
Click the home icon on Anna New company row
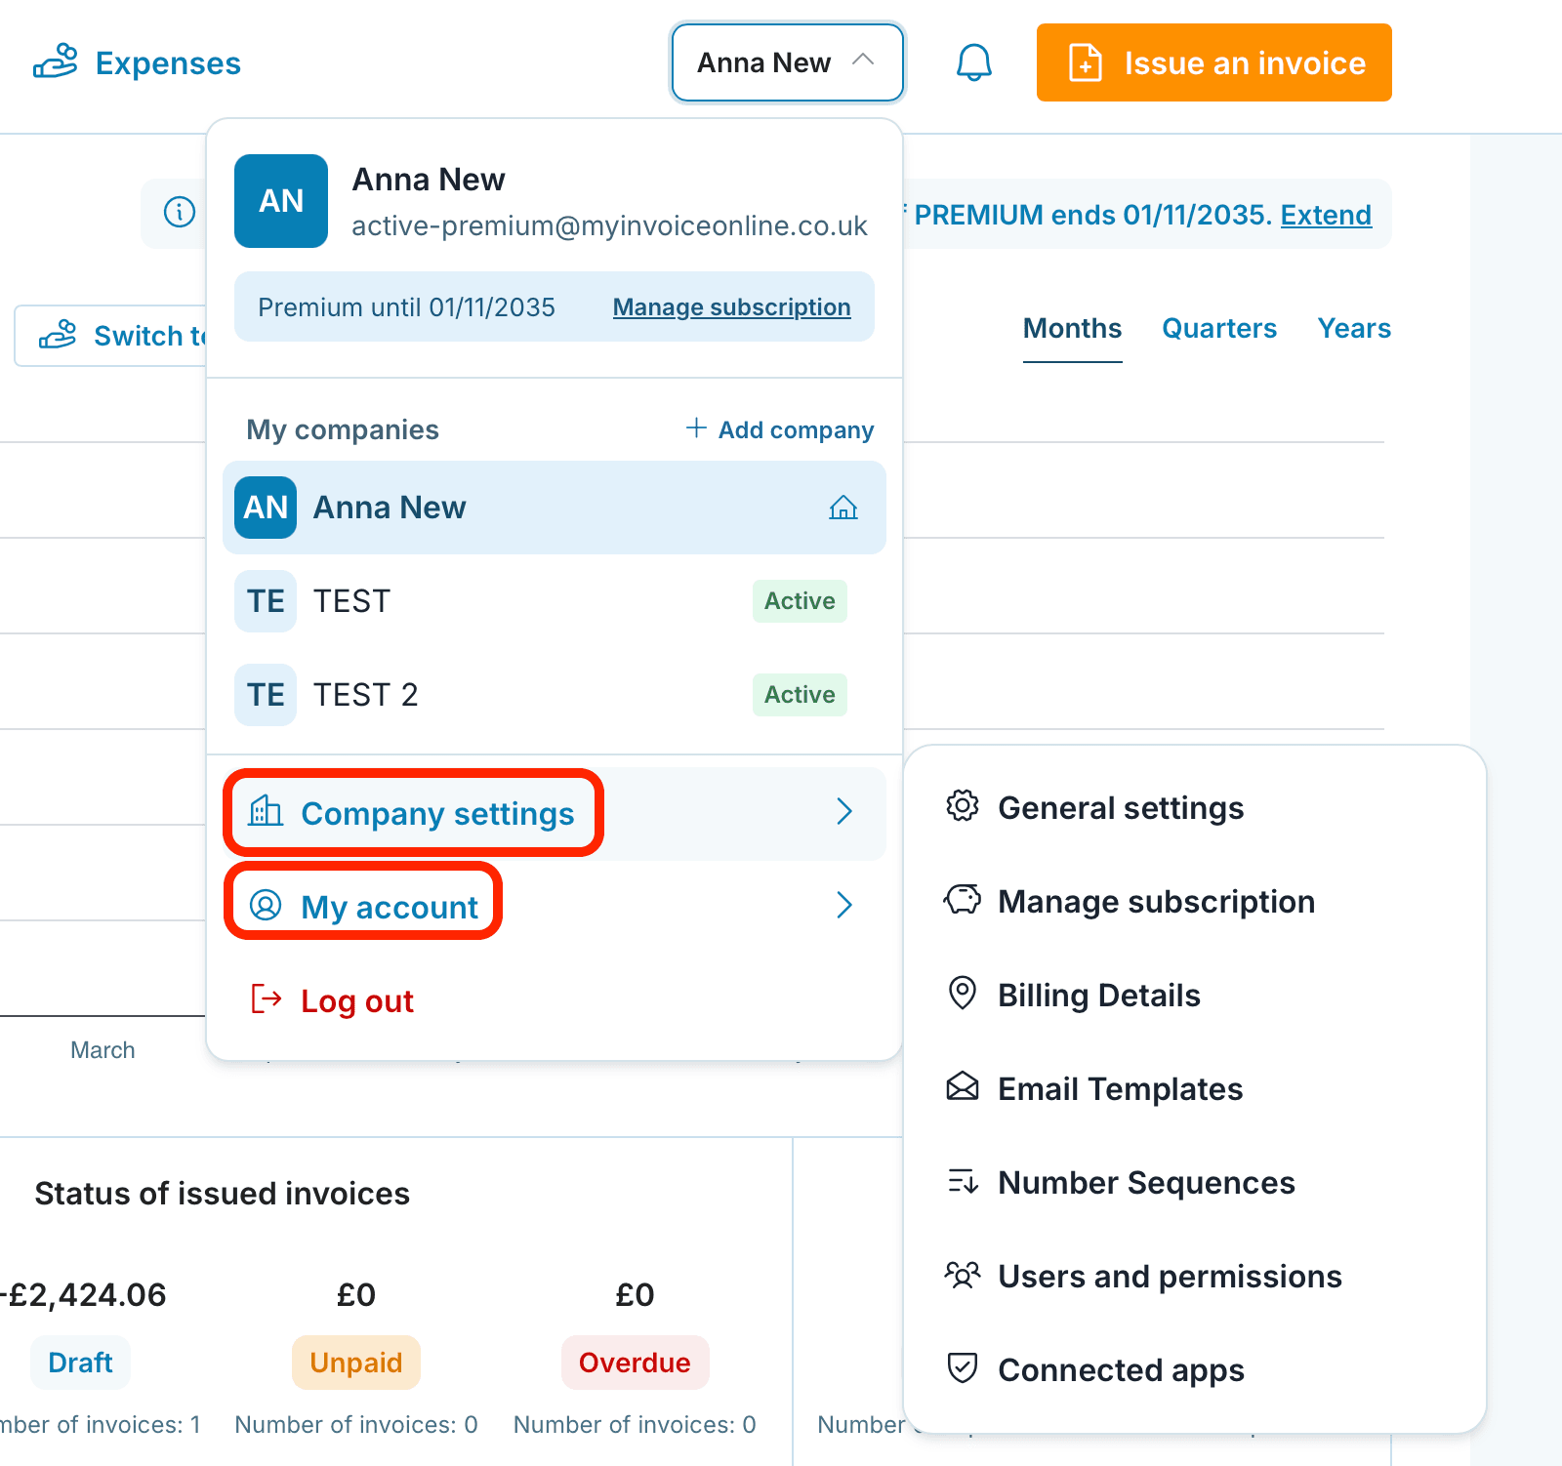point(843,508)
